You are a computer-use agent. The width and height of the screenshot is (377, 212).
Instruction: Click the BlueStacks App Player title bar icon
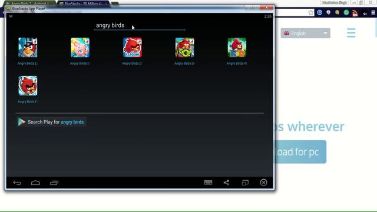tap(8, 9)
